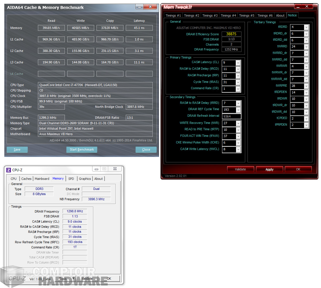Open the Cycle Time (tRAS) dropdown

click(x=238, y=82)
